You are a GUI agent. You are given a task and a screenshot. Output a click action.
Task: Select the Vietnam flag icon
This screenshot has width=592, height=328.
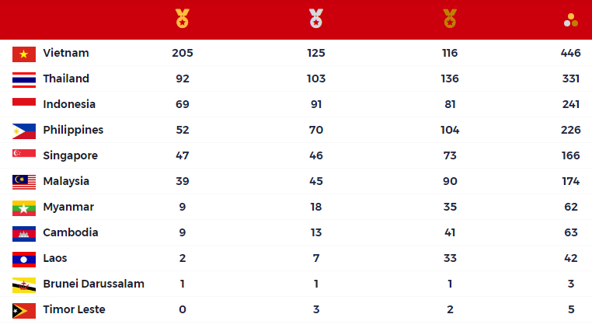pos(24,54)
